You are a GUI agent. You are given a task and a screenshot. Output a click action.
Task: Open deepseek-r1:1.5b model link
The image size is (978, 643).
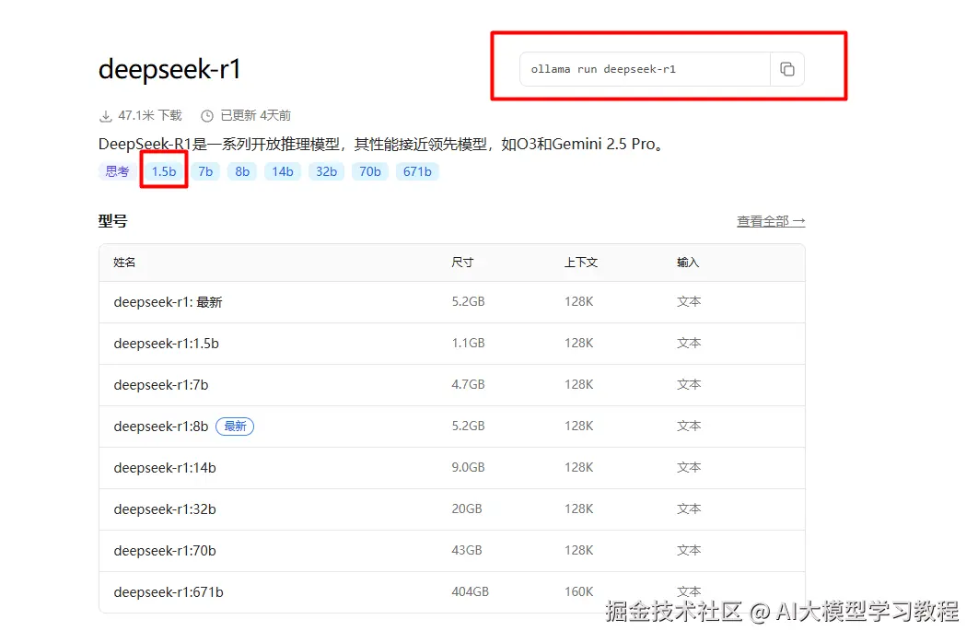[166, 344]
